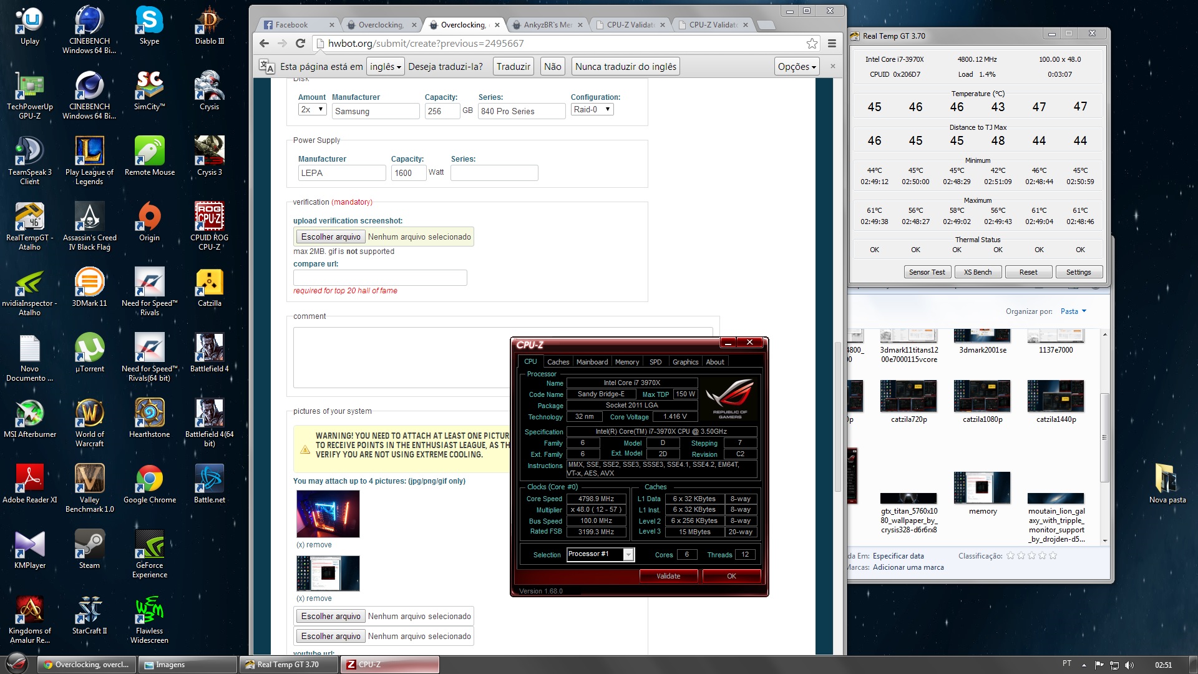This screenshot has height=674, width=1198.
Task: Bookmark this page with the star icon
Action: pos(811,43)
